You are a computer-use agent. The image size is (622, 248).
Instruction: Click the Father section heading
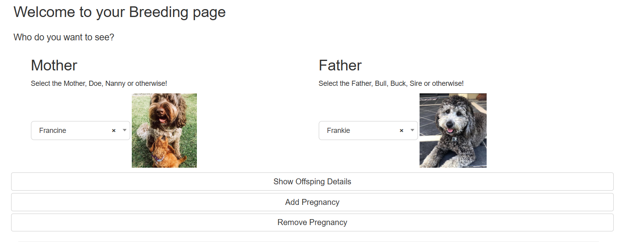(340, 65)
